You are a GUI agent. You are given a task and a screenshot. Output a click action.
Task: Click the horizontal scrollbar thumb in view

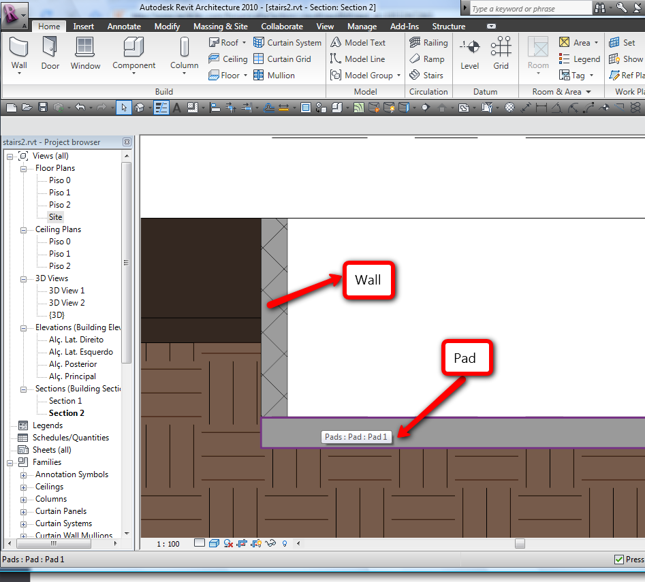tap(520, 543)
